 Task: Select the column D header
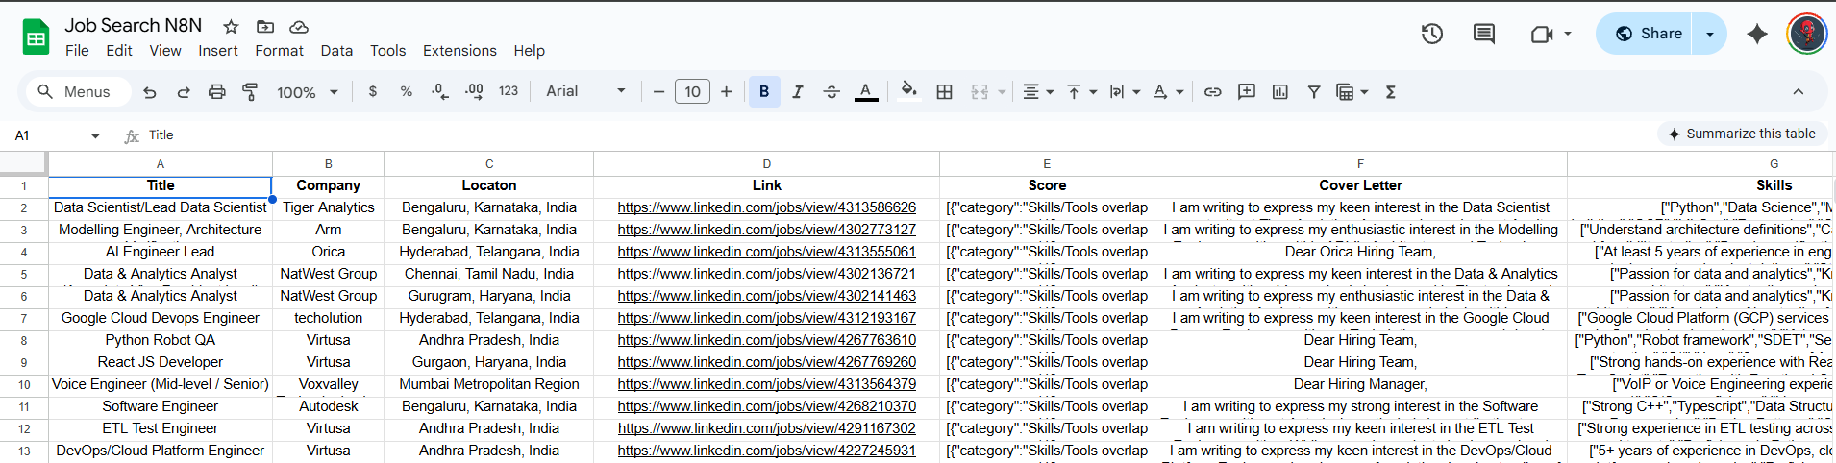coord(767,164)
